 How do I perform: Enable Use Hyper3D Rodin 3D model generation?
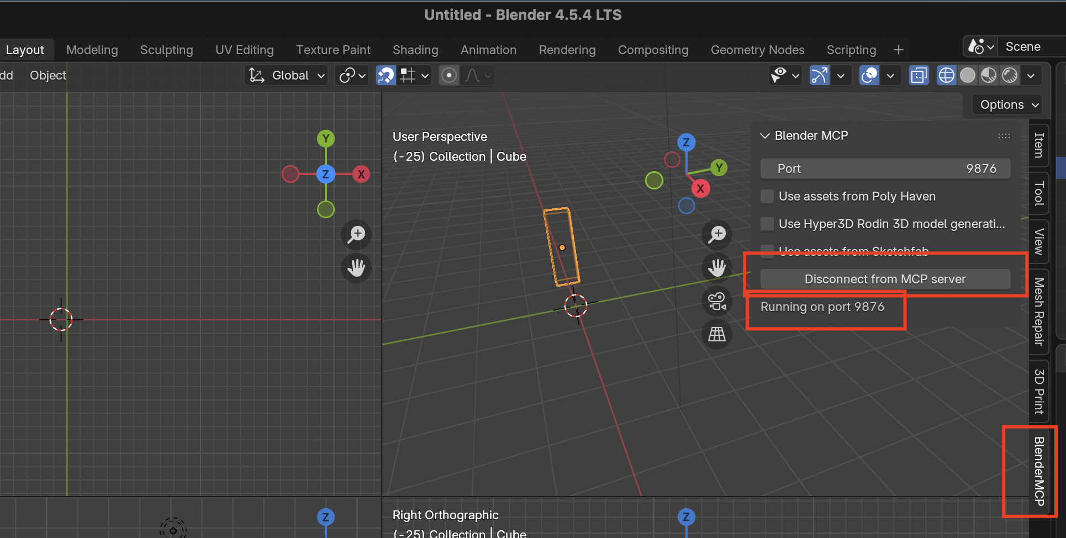(767, 224)
